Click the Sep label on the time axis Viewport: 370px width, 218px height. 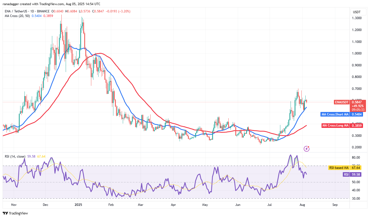pos(335,205)
